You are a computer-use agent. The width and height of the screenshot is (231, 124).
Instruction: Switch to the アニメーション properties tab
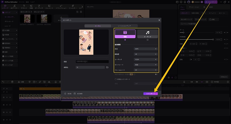coord(194,7)
